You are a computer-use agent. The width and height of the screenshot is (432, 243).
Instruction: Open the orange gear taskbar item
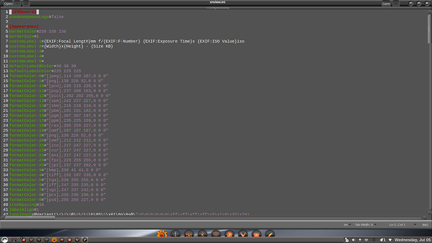pos(54,240)
